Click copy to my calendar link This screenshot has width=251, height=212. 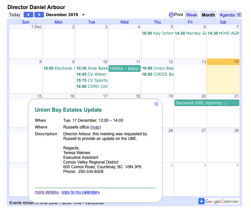(x=80, y=192)
